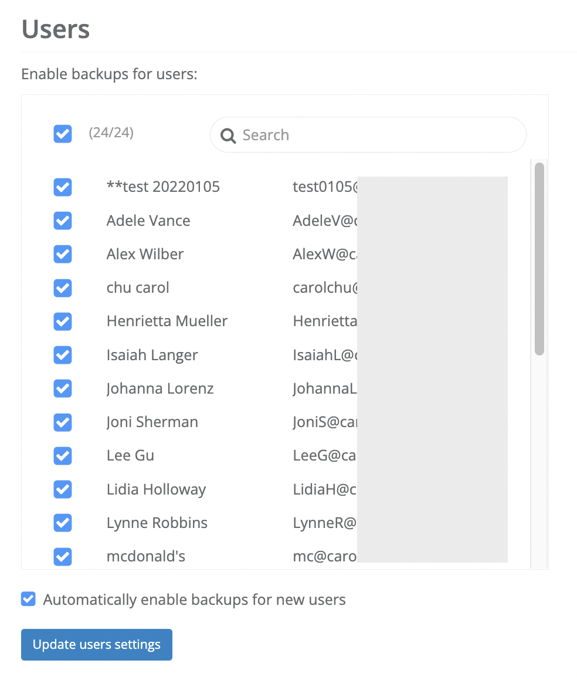The width and height of the screenshot is (577, 677).
Task: Toggle backup checkbox for Lidia Holloway
Action: 63,489
